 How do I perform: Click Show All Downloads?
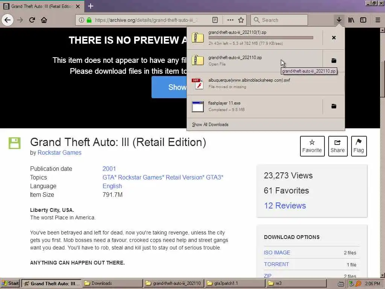pyautogui.click(x=210, y=125)
